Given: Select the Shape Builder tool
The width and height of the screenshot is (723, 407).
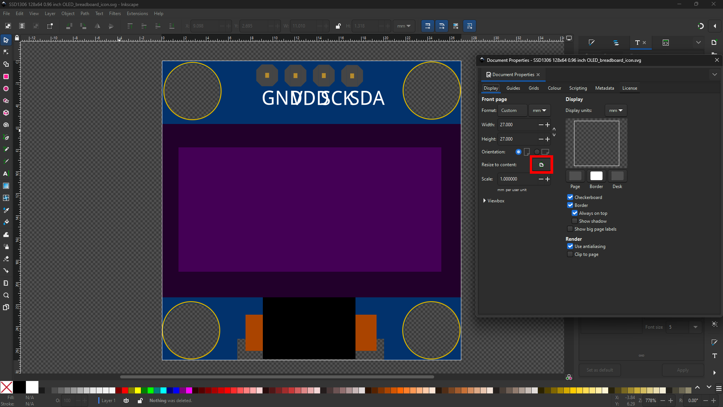Looking at the screenshot, I should [x=6, y=64].
